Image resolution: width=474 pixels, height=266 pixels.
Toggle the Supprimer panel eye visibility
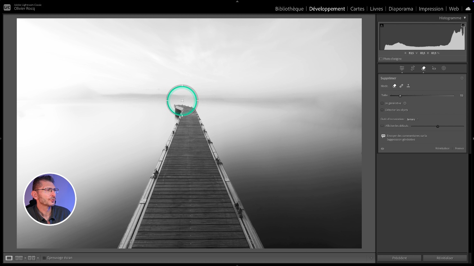pyautogui.click(x=382, y=149)
